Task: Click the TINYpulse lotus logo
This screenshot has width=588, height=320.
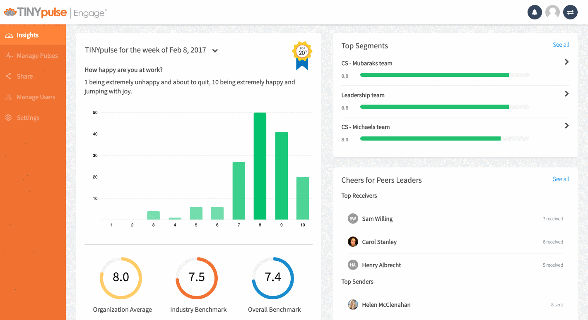Action: pyautogui.click(x=10, y=12)
